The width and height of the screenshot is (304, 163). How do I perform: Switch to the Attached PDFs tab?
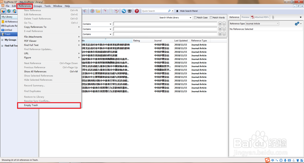pos(260,17)
